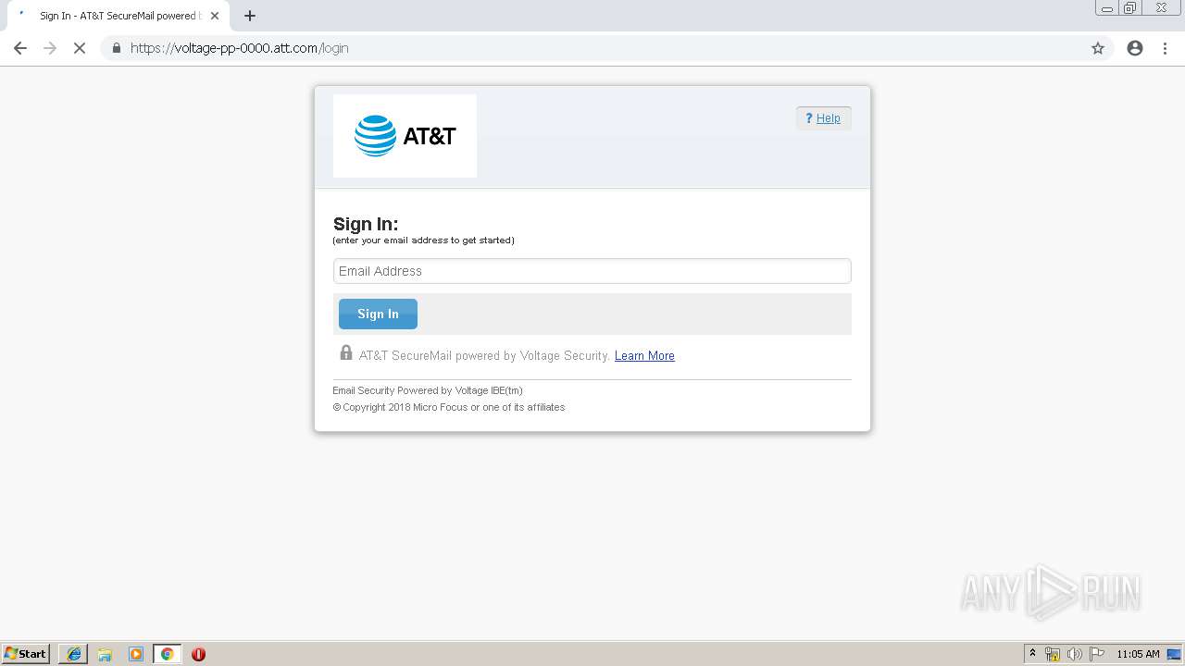The image size is (1185, 666).
Task: Click the browser forward arrow
Action: (x=50, y=48)
